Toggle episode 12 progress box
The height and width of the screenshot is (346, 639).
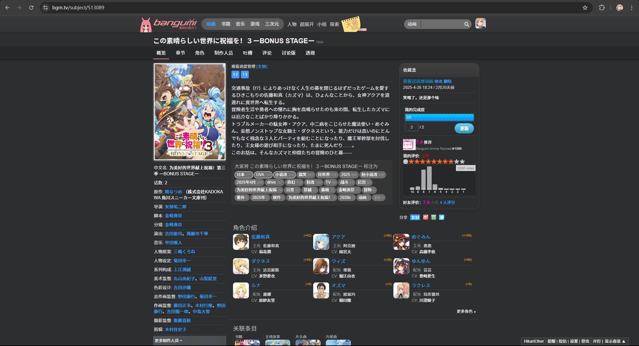pos(235,75)
